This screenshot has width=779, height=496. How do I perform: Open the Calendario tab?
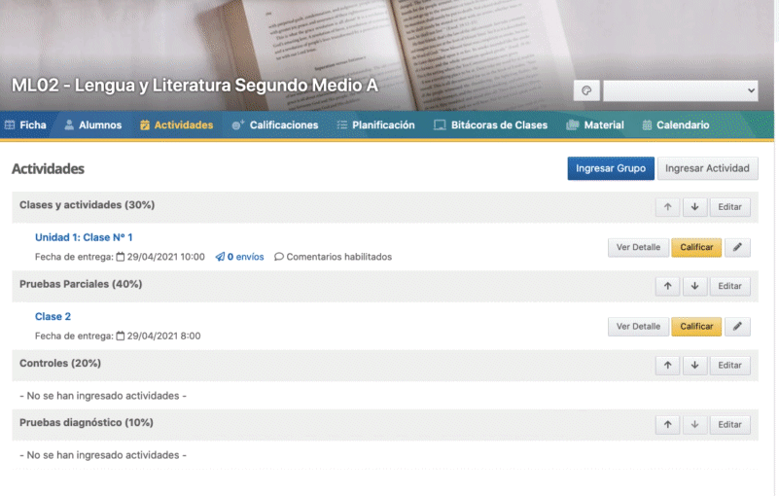click(x=676, y=124)
